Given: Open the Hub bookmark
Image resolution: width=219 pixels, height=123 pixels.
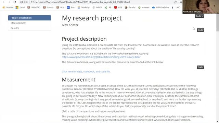Looking at the screenshot, I should coord(60,8).
